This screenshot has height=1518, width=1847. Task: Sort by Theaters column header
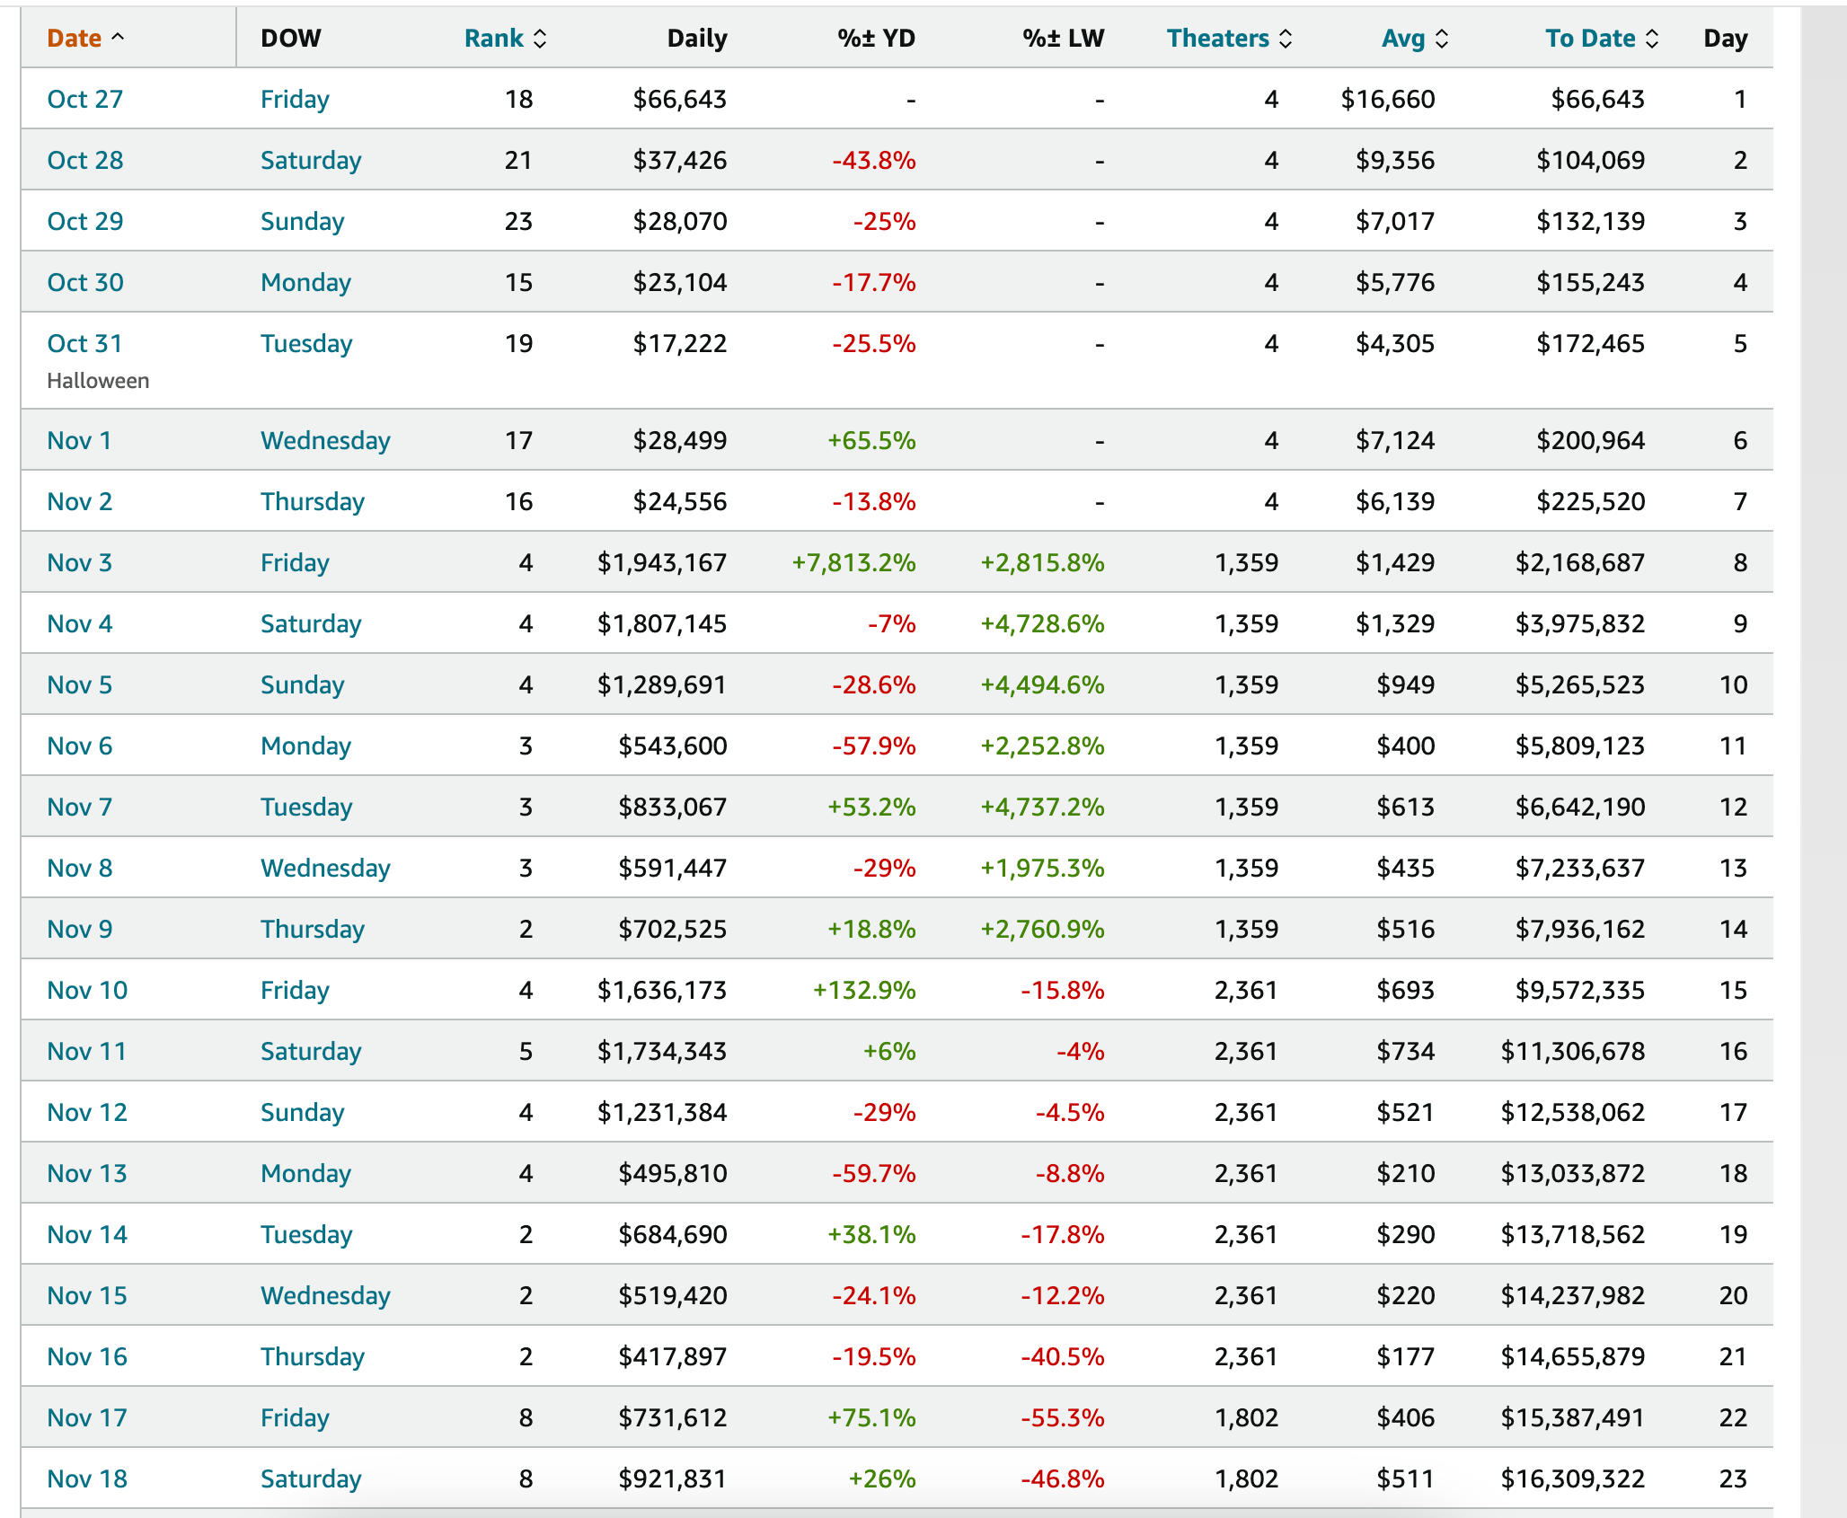(1217, 39)
